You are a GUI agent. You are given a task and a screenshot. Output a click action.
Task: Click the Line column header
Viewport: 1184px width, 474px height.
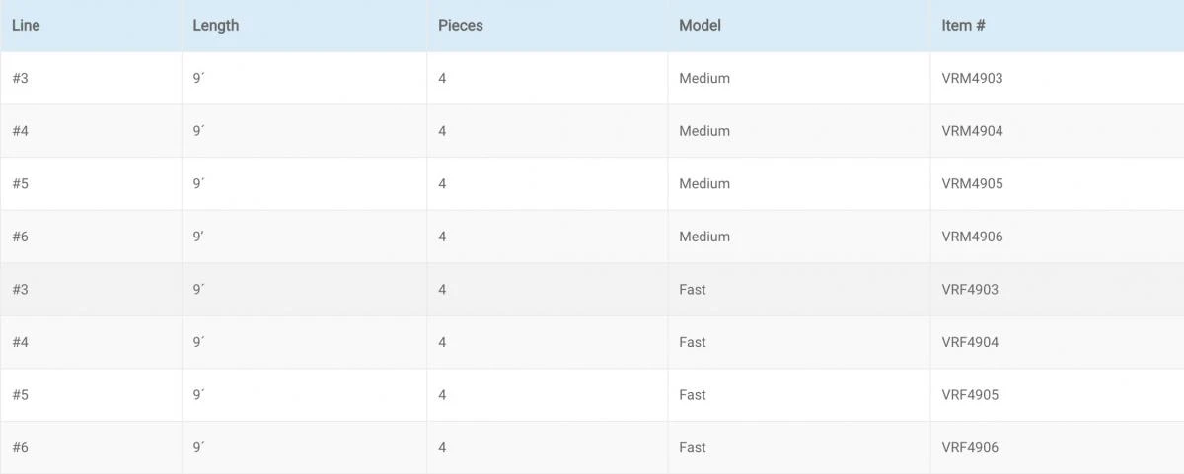tap(26, 26)
